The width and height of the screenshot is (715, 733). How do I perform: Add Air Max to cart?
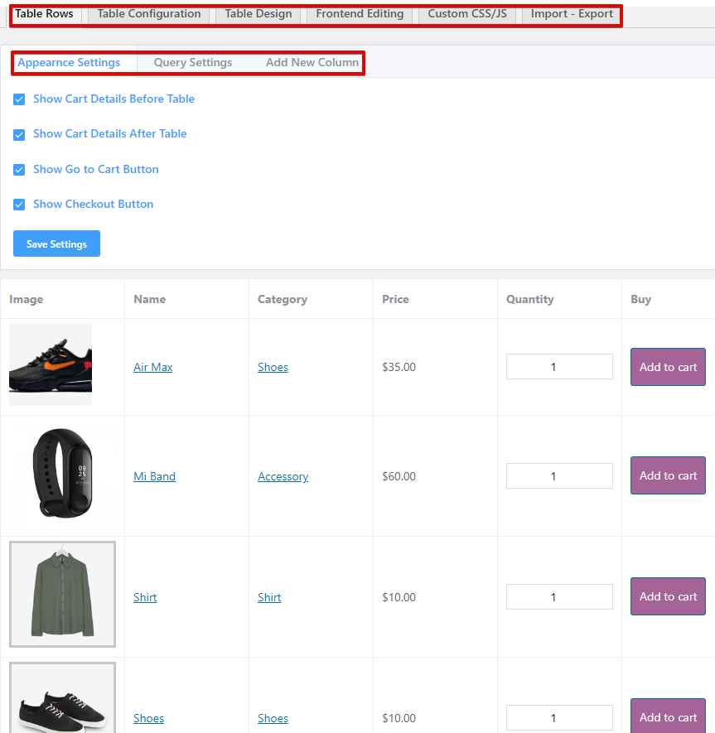(668, 367)
